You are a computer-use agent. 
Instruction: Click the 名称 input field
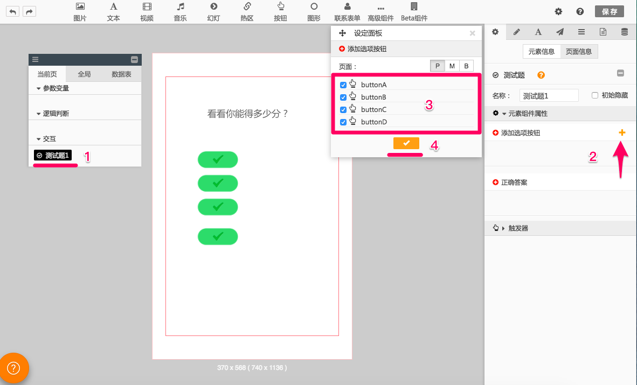tap(549, 95)
